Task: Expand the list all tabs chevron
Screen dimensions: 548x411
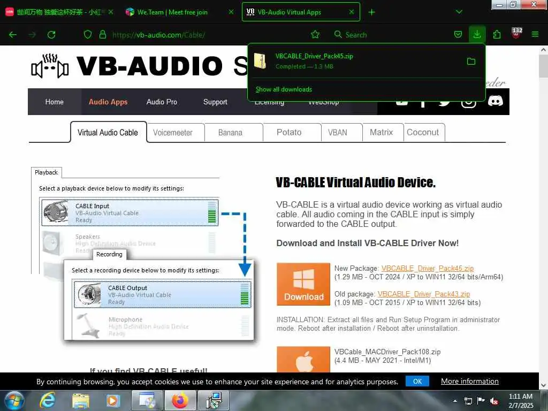Action: (459, 12)
